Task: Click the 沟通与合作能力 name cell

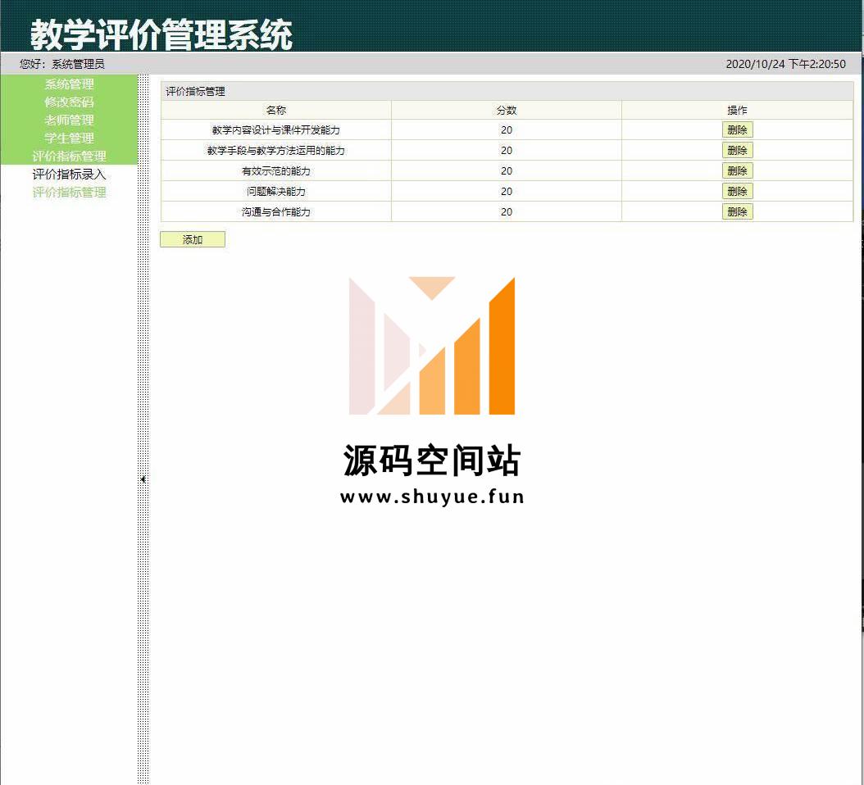Action: (276, 211)
